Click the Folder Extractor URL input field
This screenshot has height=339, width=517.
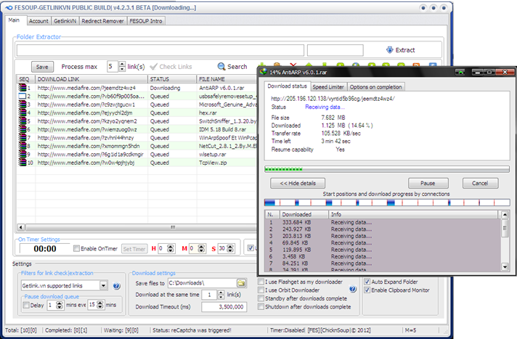(160, 51)
